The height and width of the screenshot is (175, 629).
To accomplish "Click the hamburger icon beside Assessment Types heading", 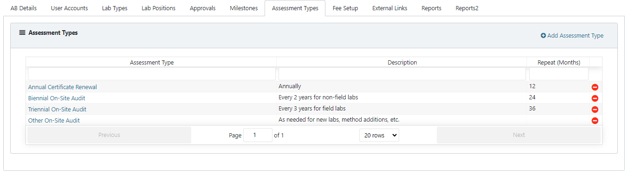I will point(22,33).
